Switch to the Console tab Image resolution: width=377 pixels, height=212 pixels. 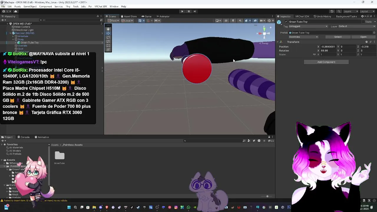[24, 137]
